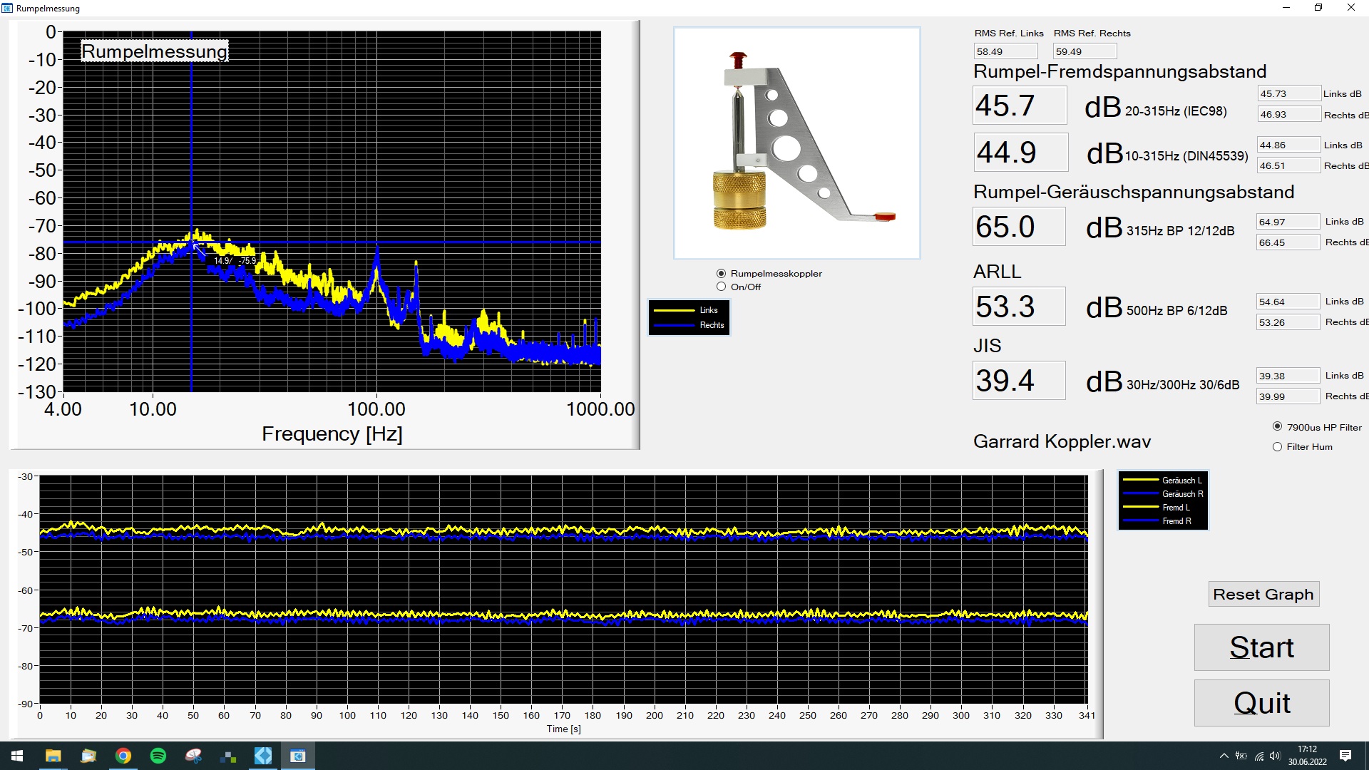This screenshot has width=1369, height=770.
Task: Open Google Chrome from the taskbar
Action: click(123, 756)
